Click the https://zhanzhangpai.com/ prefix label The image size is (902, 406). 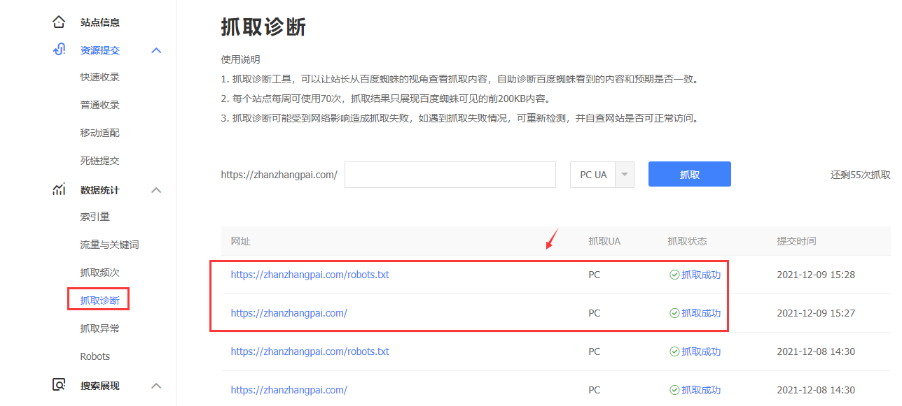tap(279, 175)
